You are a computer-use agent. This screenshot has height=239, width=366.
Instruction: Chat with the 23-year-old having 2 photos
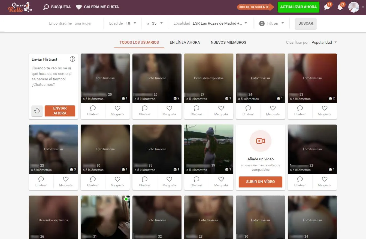(300, 111)
